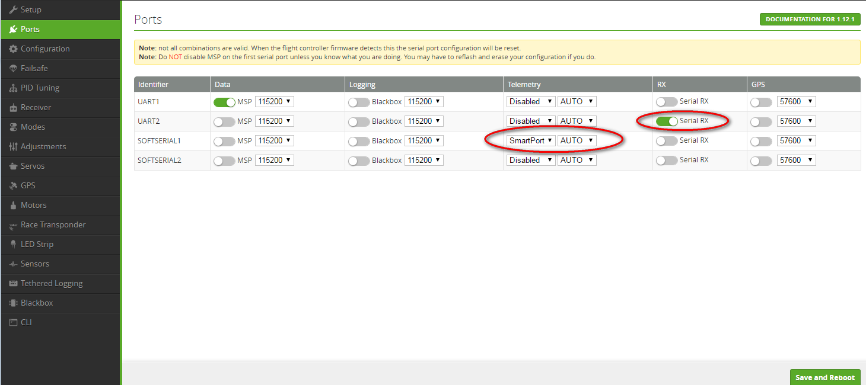This screenshot has height=385, width=866.
Task: Click the Motors icon in sidebar
Action: point(13,206)
